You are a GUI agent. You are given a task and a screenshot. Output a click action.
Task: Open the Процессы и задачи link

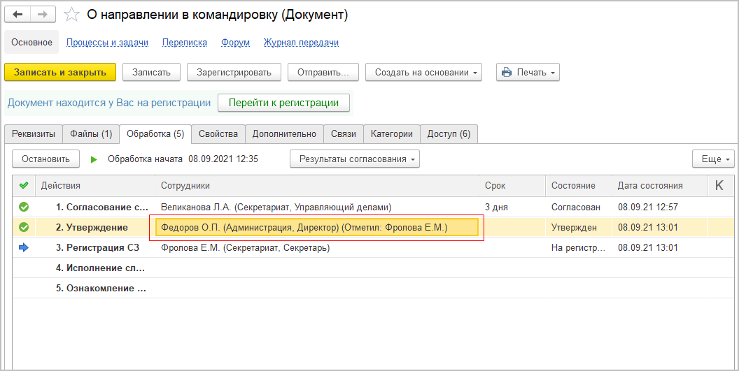pos(107,43)
